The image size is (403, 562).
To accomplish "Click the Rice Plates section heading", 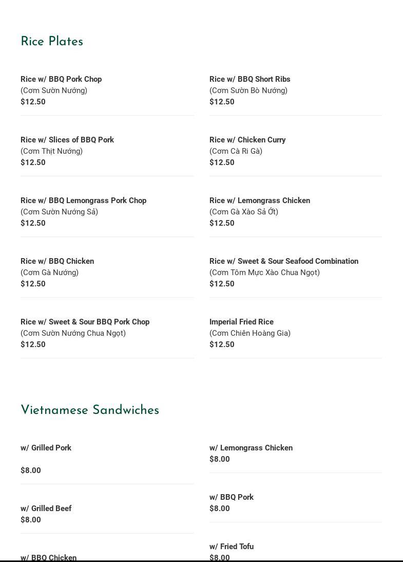I will 52,42.
